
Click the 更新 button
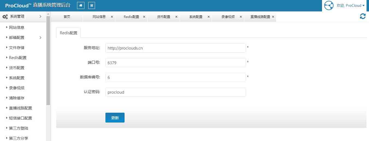coord(115,118)
